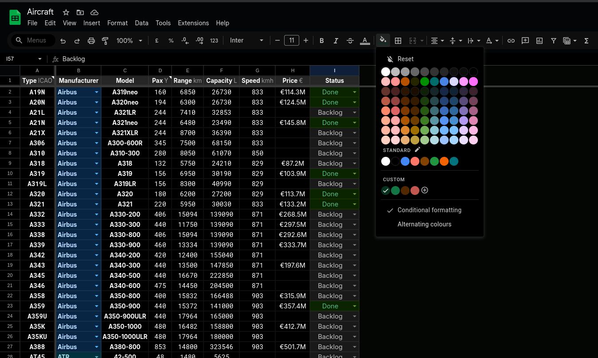Open the zoom 100% dropdown
The height and width of the screenshot is (358, 598).
click(x=129, y=41)
